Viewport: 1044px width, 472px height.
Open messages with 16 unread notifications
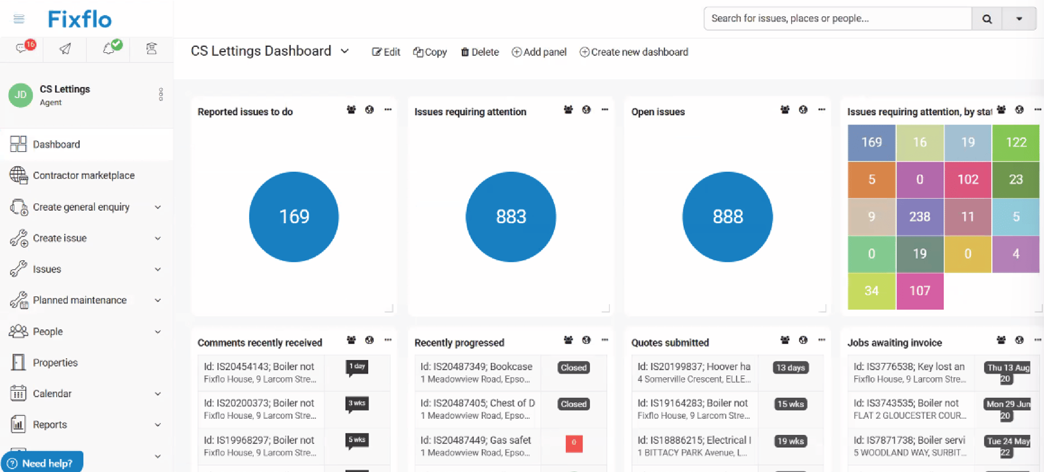pyautogui.click(x=22, y=49)
